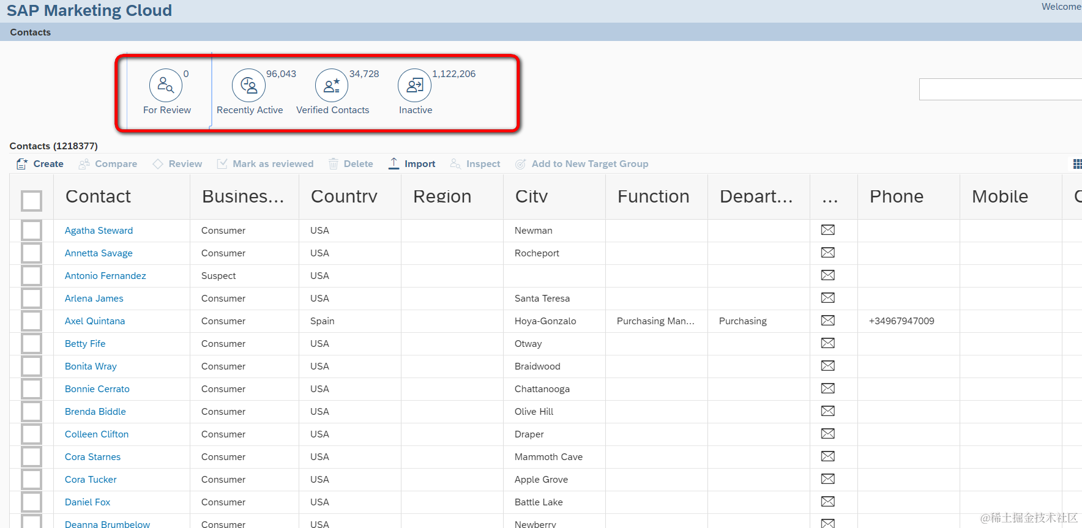
Task: Open the Contact column header menu
Action: (x=122, y=196)
